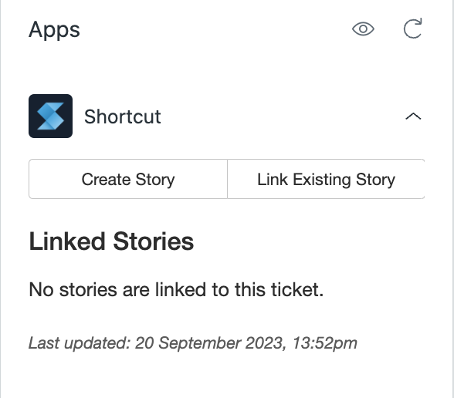This screenshot has width=454, height=398.
Task: Click the refresh apps circular arrow icon
Action: tap(413, 29)
